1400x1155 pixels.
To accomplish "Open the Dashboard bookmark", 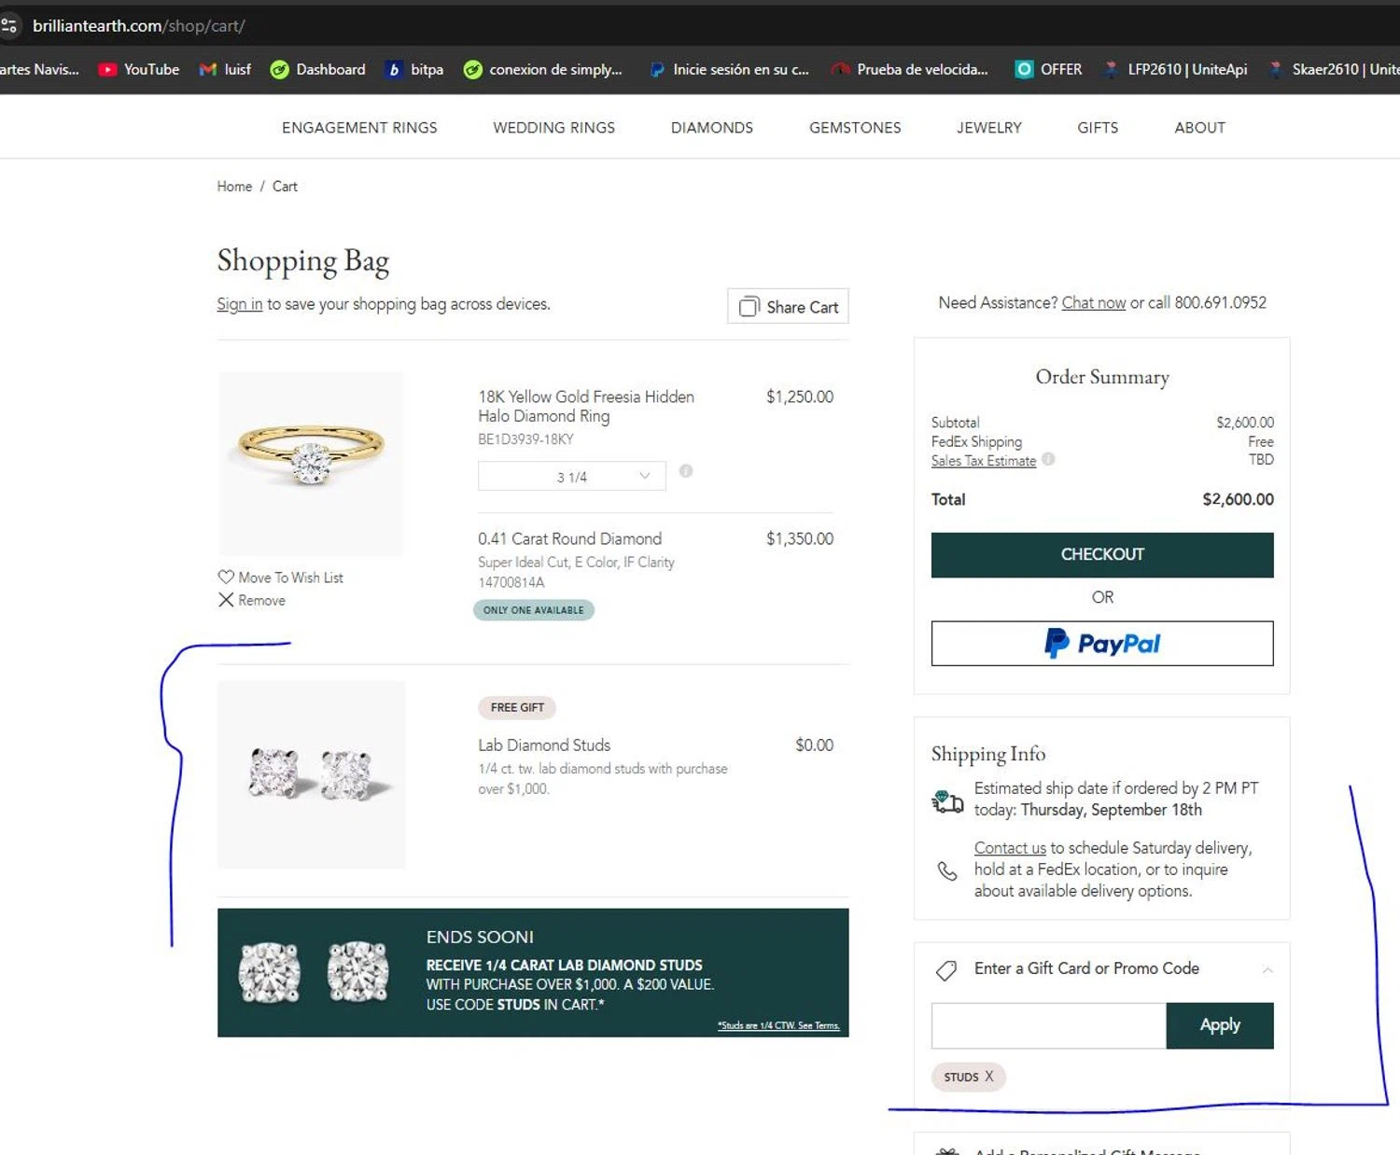I will pyautogui.click(x=317, y=69).
